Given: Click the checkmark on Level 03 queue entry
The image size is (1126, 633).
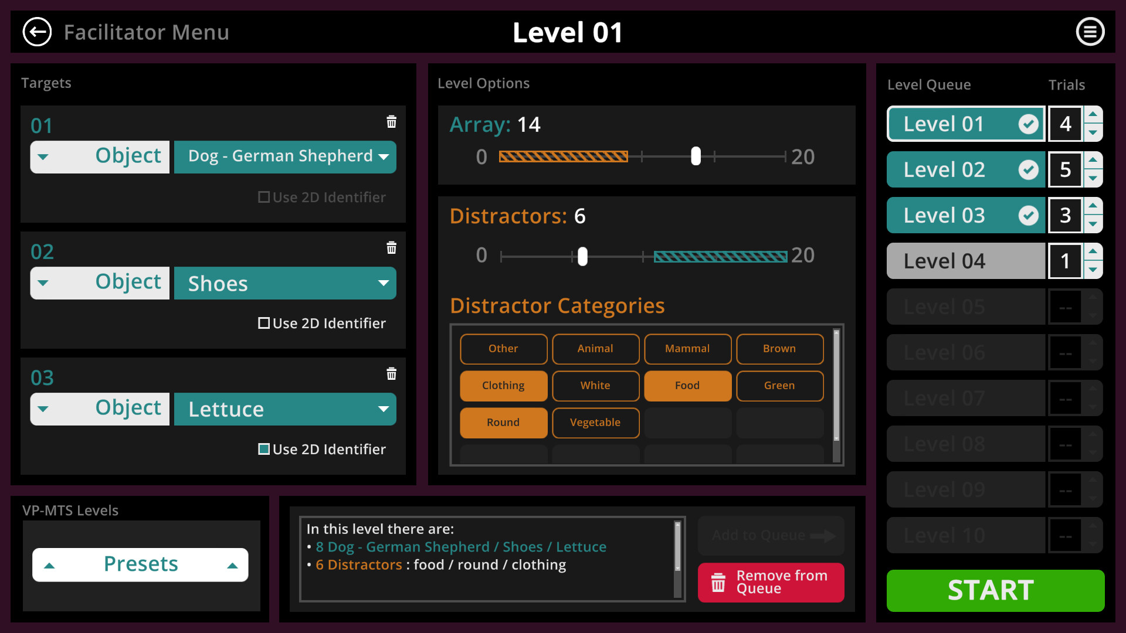Looking at the screenshot, I should [x=1029, y=215].
